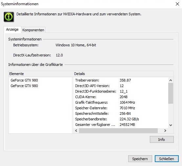The width and height of the screenshot is (182, 166).
Task: Click the Speichern button
Action: (140, 159)
